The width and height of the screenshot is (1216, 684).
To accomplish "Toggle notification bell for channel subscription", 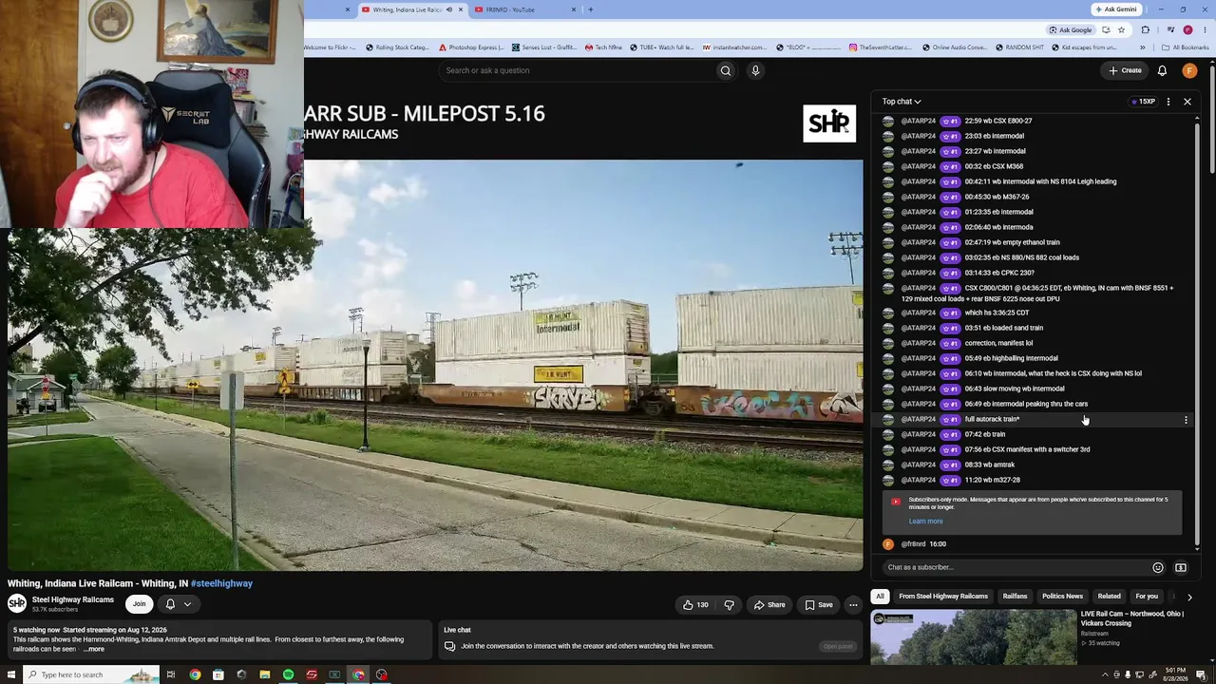I will (170, 604).
